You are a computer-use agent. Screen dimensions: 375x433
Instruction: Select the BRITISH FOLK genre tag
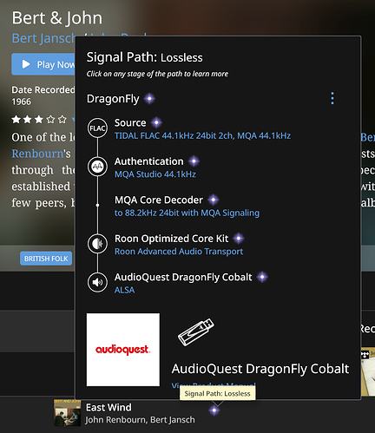(x=46, y=259)
